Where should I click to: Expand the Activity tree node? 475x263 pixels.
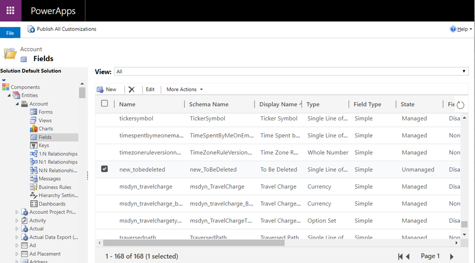pyautogui.click(x=17, y=221)
